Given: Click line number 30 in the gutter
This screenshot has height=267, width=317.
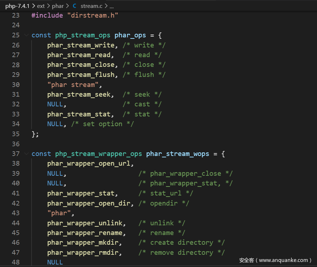Looking at the screenshot, I should 15,84.
